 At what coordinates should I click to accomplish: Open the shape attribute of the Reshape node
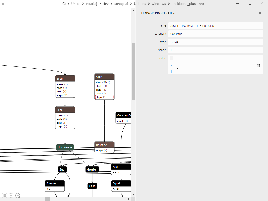click(x=104, y=150)
